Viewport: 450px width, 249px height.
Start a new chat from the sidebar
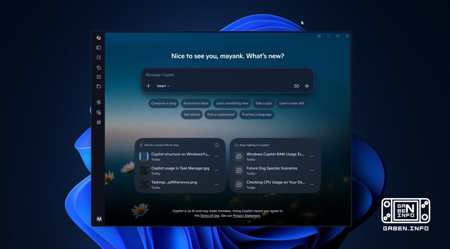click(99, 57)
